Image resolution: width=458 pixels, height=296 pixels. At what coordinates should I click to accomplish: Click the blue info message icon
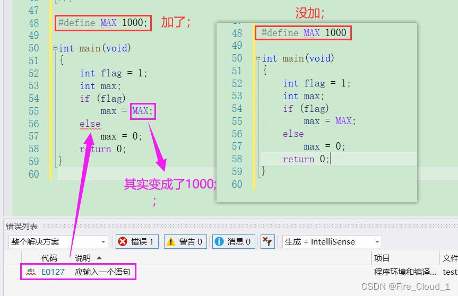219,242
